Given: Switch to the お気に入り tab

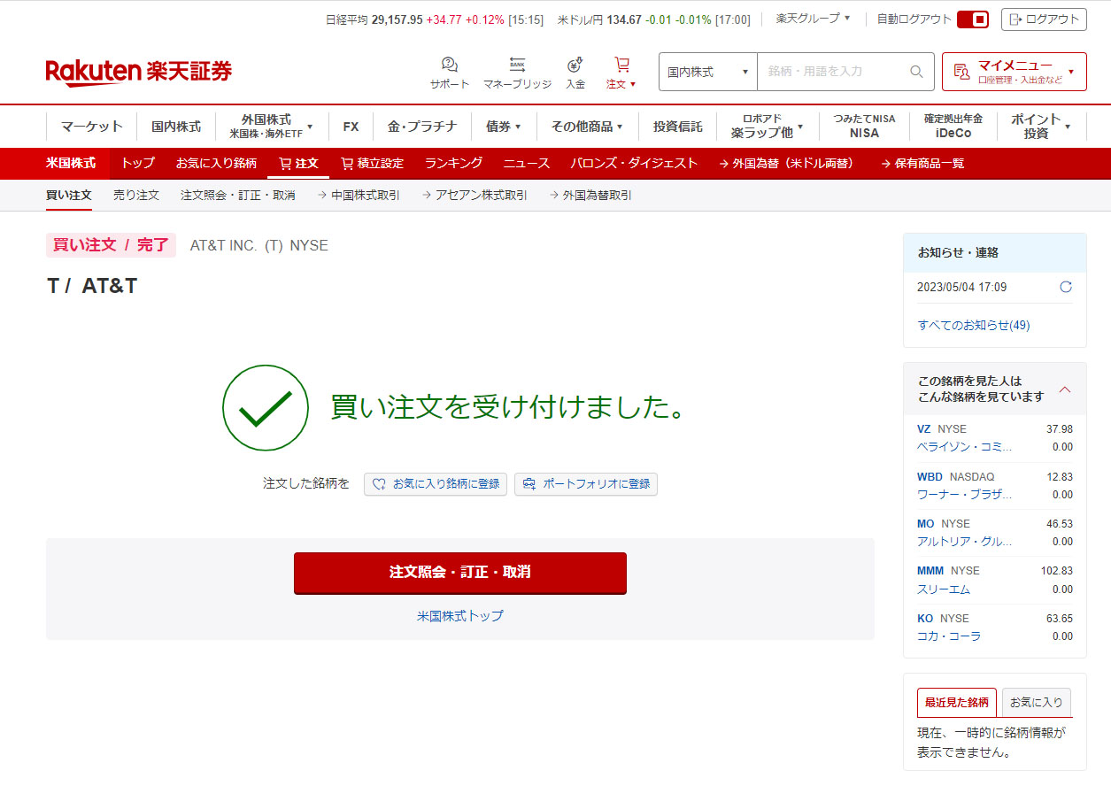Looking at the screenshot, I should (1036, 702).
